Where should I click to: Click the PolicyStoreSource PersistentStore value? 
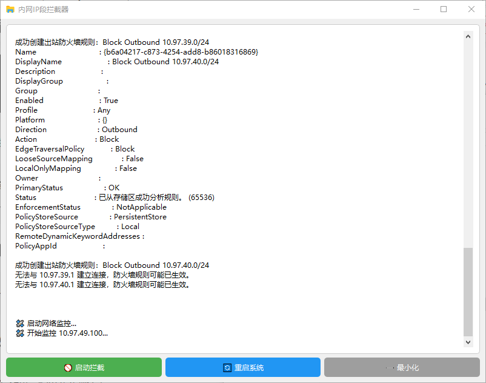click(140, 217)
